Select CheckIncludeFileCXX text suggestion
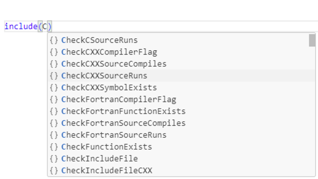The width and height of the screenshot is (318, 179). (x=107, y=171)
